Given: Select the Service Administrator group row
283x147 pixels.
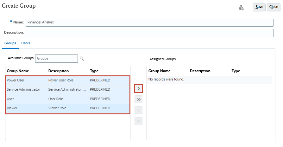Looking at the screenshot, I should (23, 89).
